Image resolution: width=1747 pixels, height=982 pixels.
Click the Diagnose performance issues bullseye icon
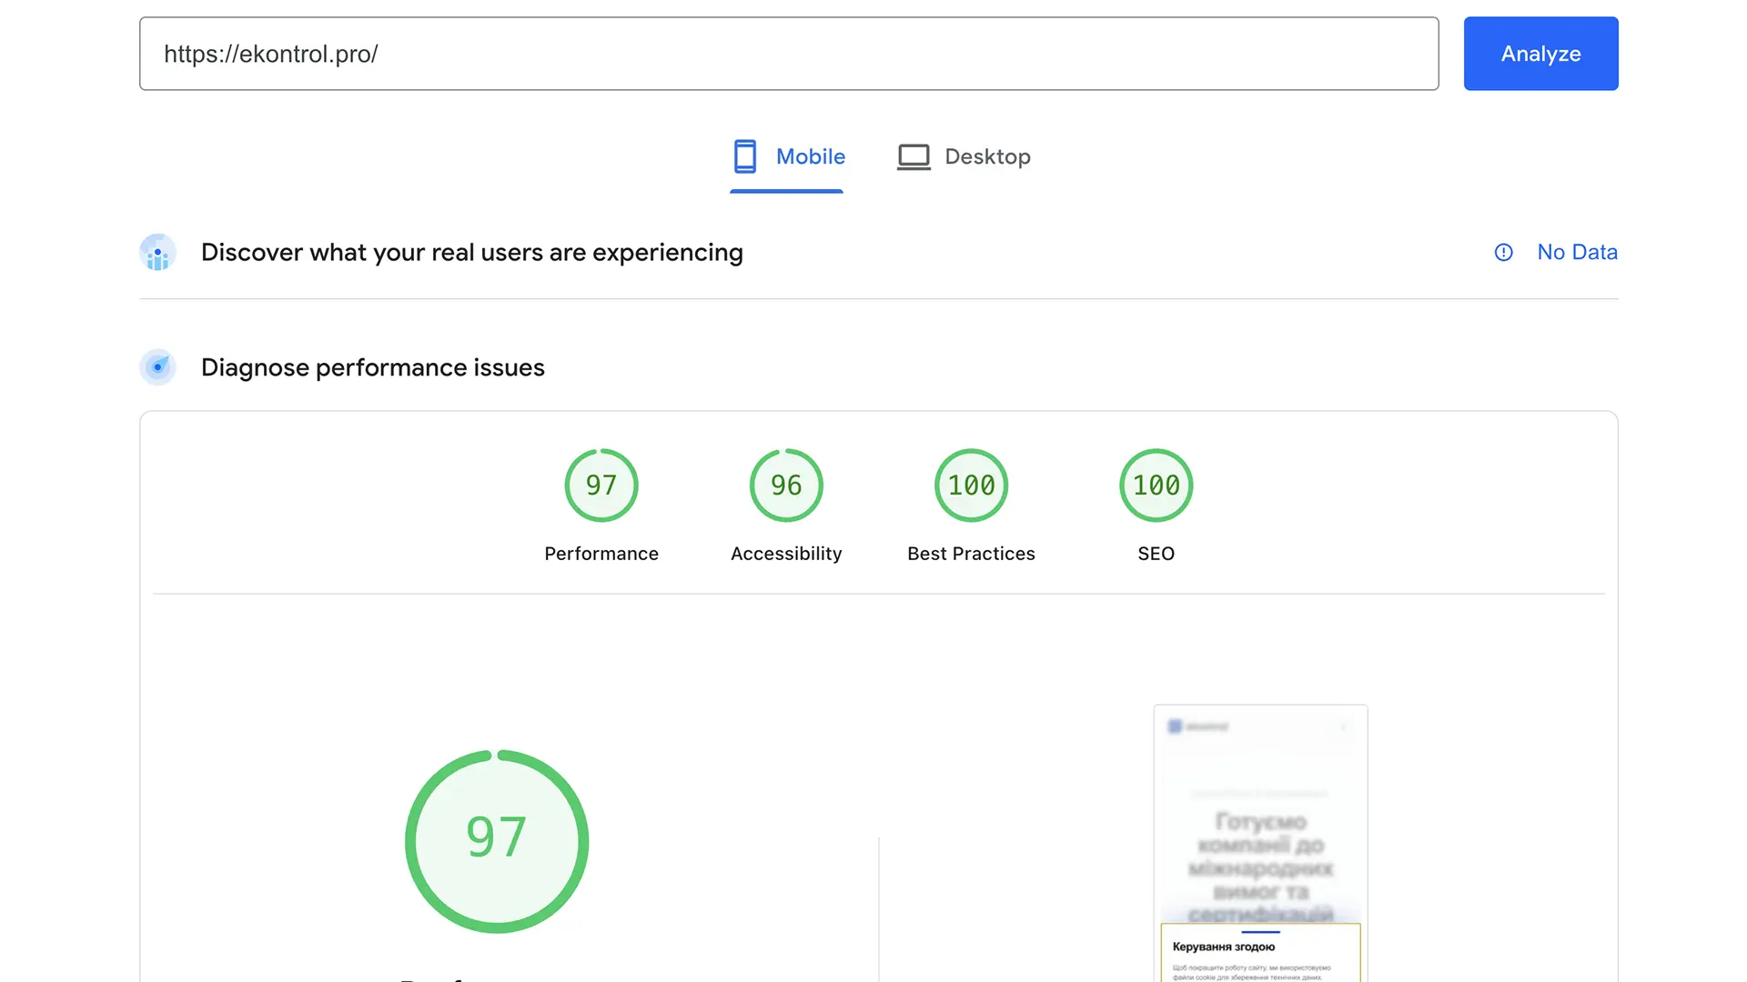(157, 367)
